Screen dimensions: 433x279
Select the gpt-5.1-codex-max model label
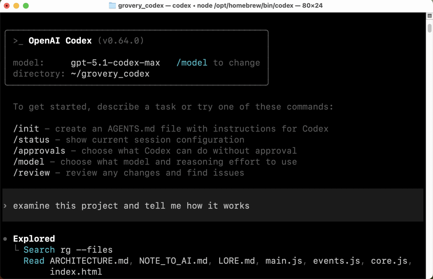(115, 62)
